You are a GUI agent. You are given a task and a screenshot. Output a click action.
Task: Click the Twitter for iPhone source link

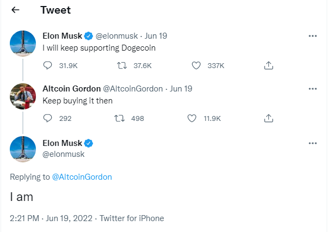(132, 218)
